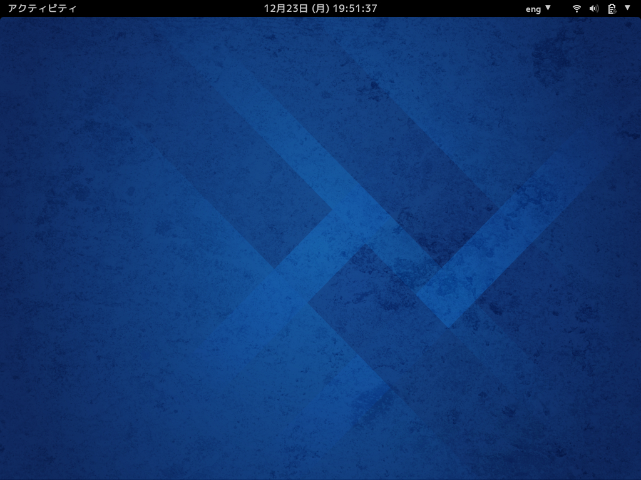Show network status via the wireless icon
Image resolution: width=641 pixels, height=480 pixels.
pos(577,8)
